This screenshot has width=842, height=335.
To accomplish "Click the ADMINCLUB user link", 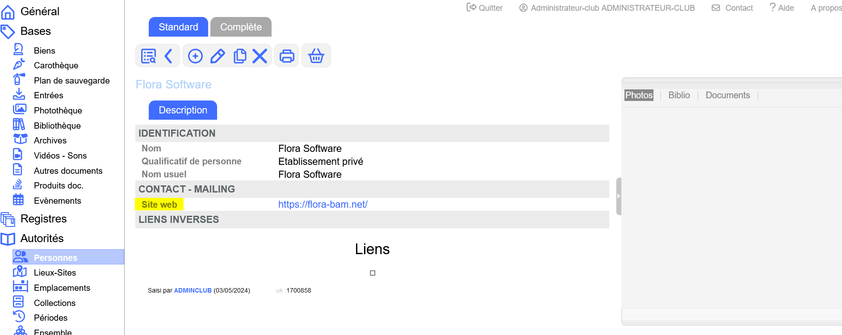I will click(x=193, y=290).
